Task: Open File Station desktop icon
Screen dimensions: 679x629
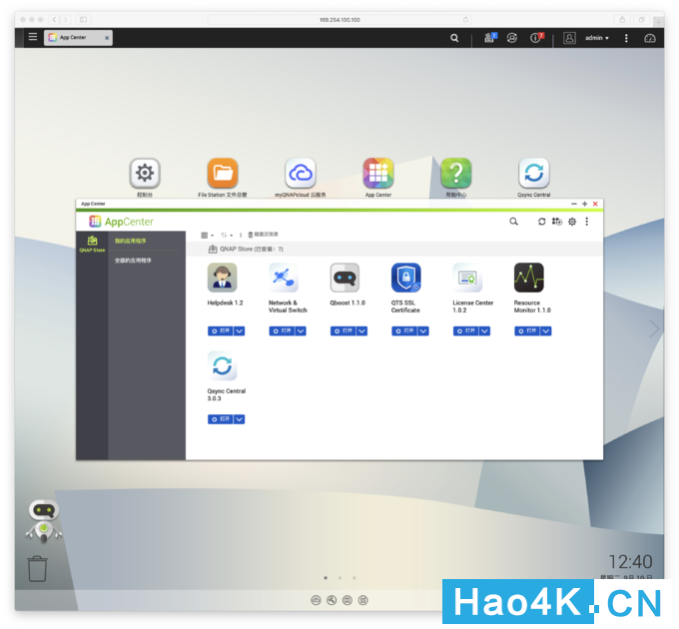Action: [x=223, y=173]
